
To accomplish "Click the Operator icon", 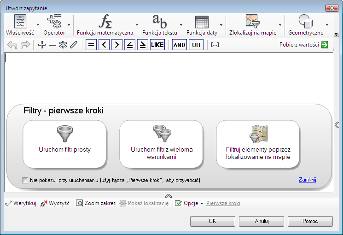I will [x=54, y=21].
